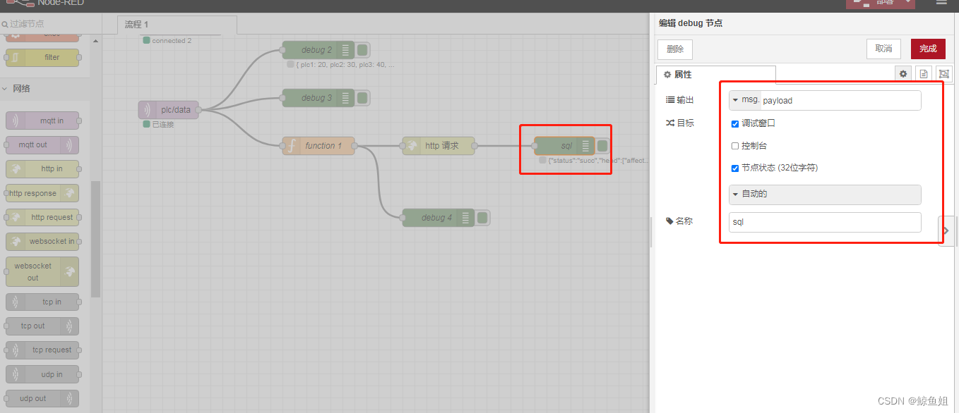
Task: Pick the udp out palette node
Action: coord(43,399)
